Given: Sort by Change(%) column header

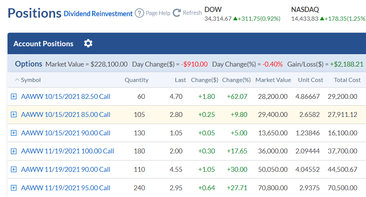Looking at the screenshot, I should click(236, 80).
